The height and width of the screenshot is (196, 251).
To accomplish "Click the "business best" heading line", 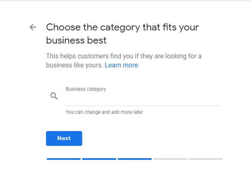I will pyautogui.click(x=76, y=40).
